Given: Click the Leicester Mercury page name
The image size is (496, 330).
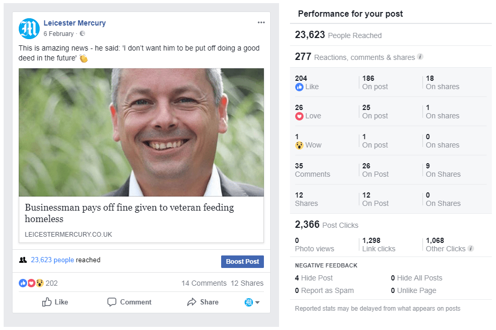Looking at the screenshot, I should [x=75, y=23].
